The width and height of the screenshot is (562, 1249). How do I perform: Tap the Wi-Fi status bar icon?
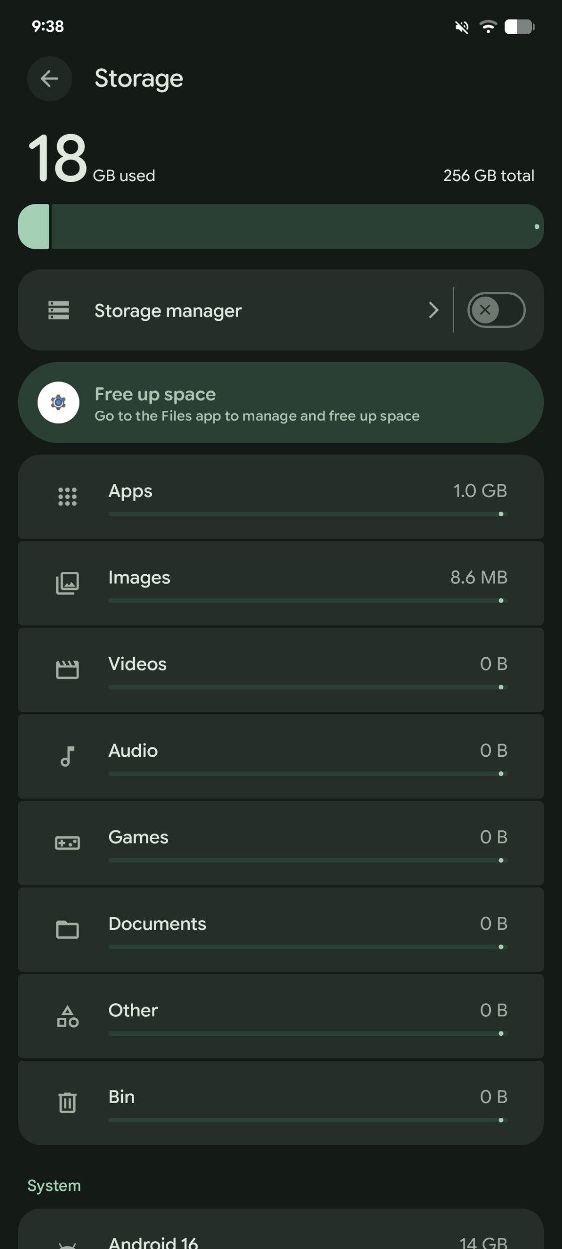487,26
